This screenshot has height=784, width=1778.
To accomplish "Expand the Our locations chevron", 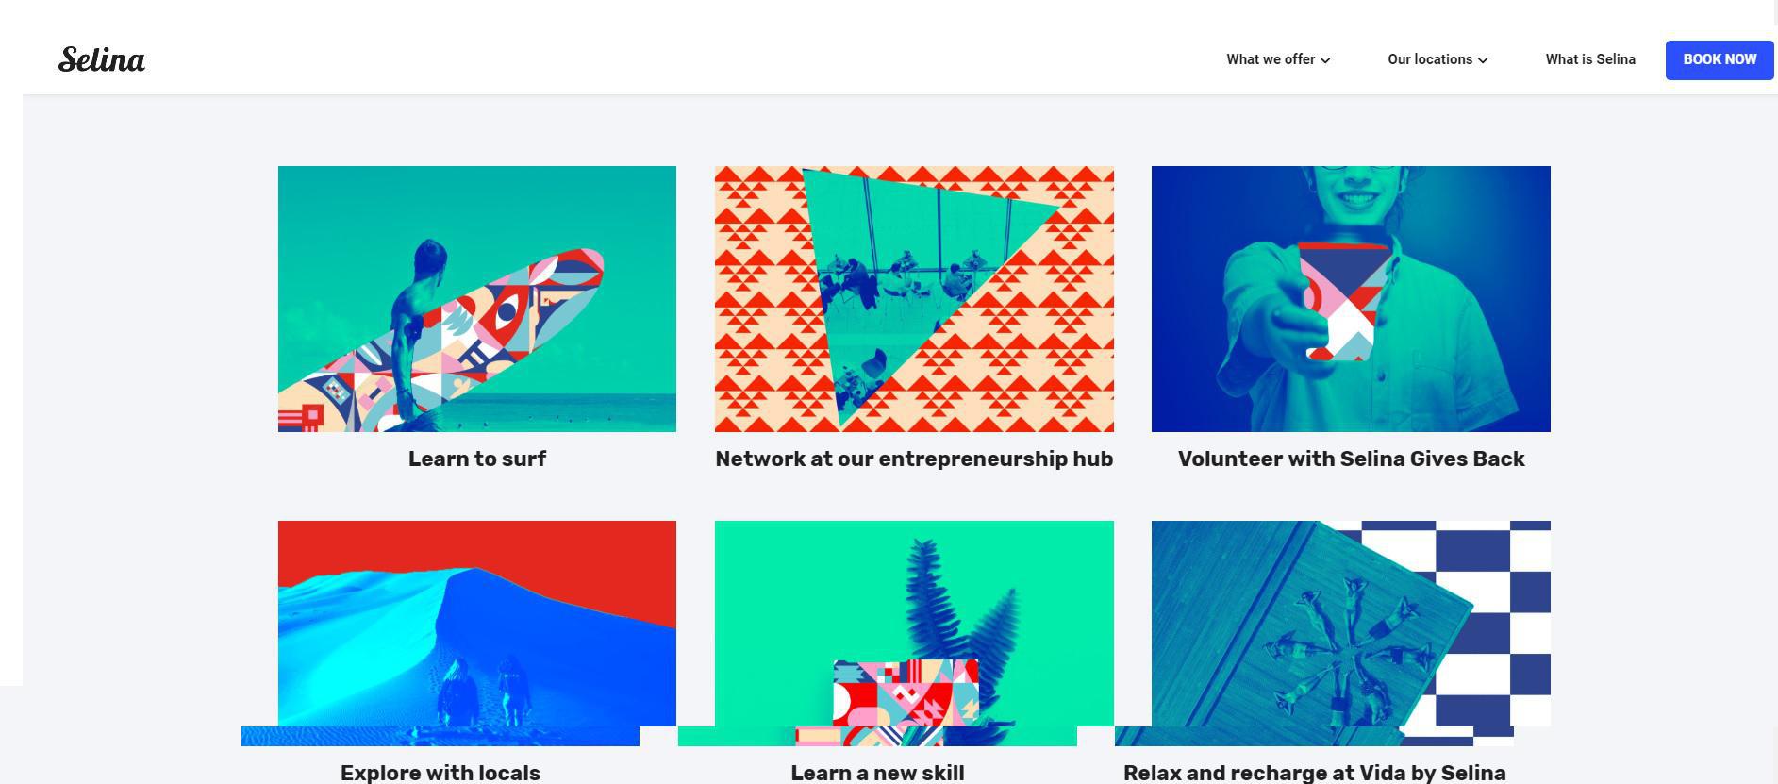I will [1483, 60].
